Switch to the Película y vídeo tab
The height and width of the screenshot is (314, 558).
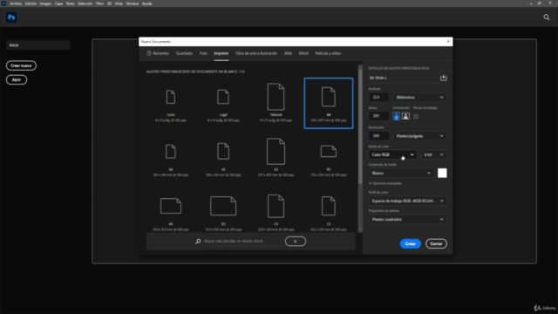point(328,53)
